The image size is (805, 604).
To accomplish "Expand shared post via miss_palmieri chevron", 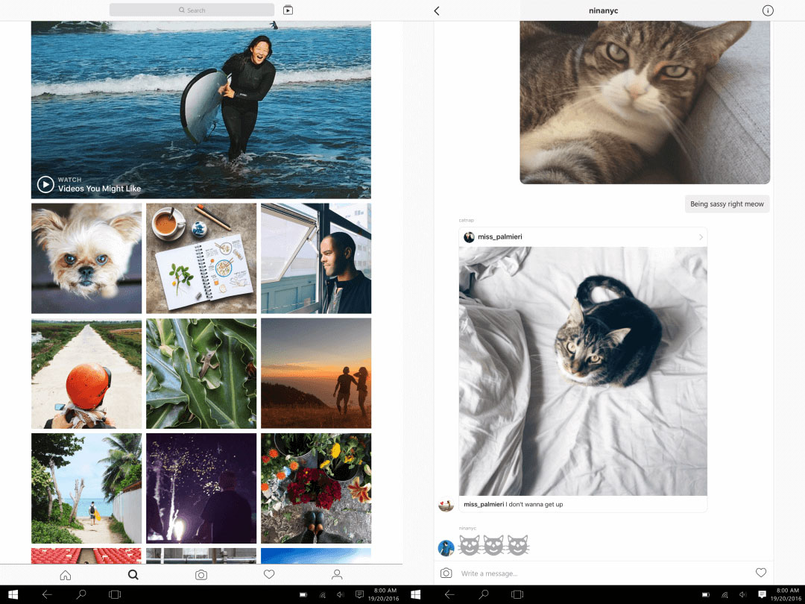I will click(x=701, y=237).
